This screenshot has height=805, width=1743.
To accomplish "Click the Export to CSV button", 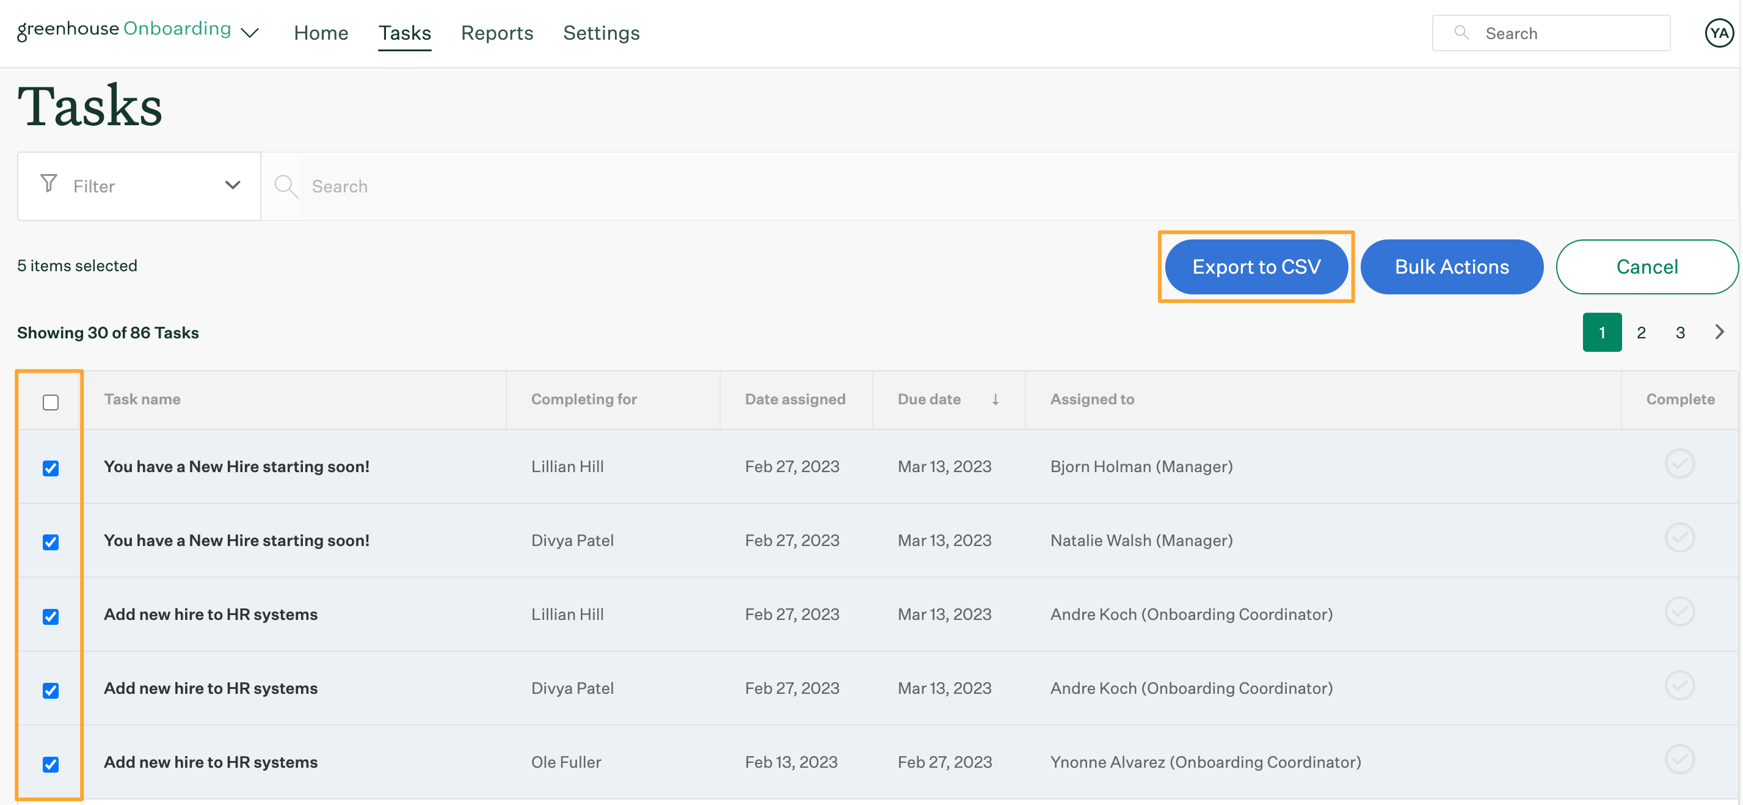I will point(1257,267).
